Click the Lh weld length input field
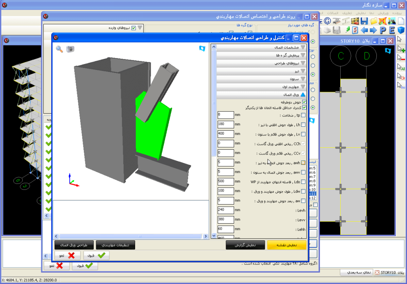This screenshot has height=284, width=407. (x=226, y=124)
